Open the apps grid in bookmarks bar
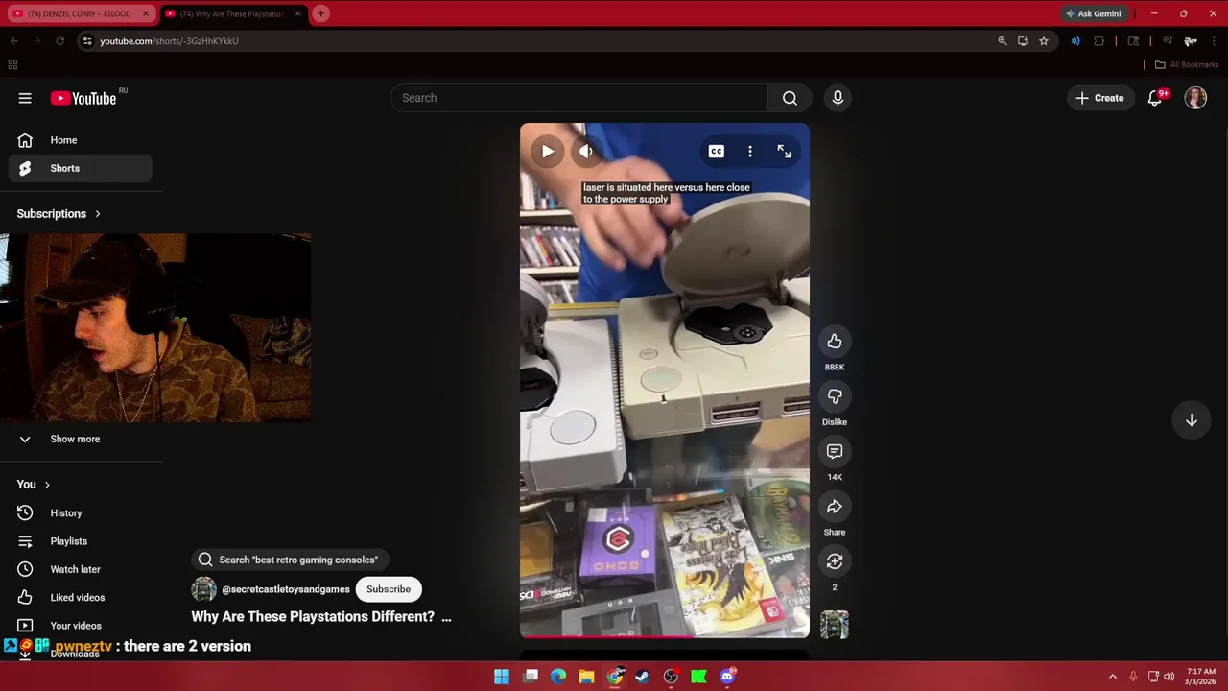1228x691 pixels. click(x=12, y=65)
